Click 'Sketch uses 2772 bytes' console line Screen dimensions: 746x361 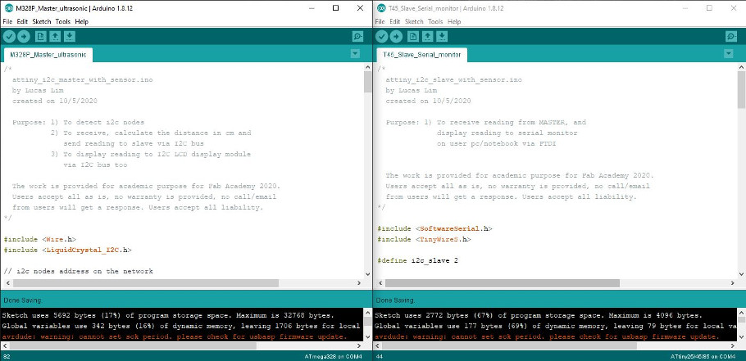click(538, 315)
